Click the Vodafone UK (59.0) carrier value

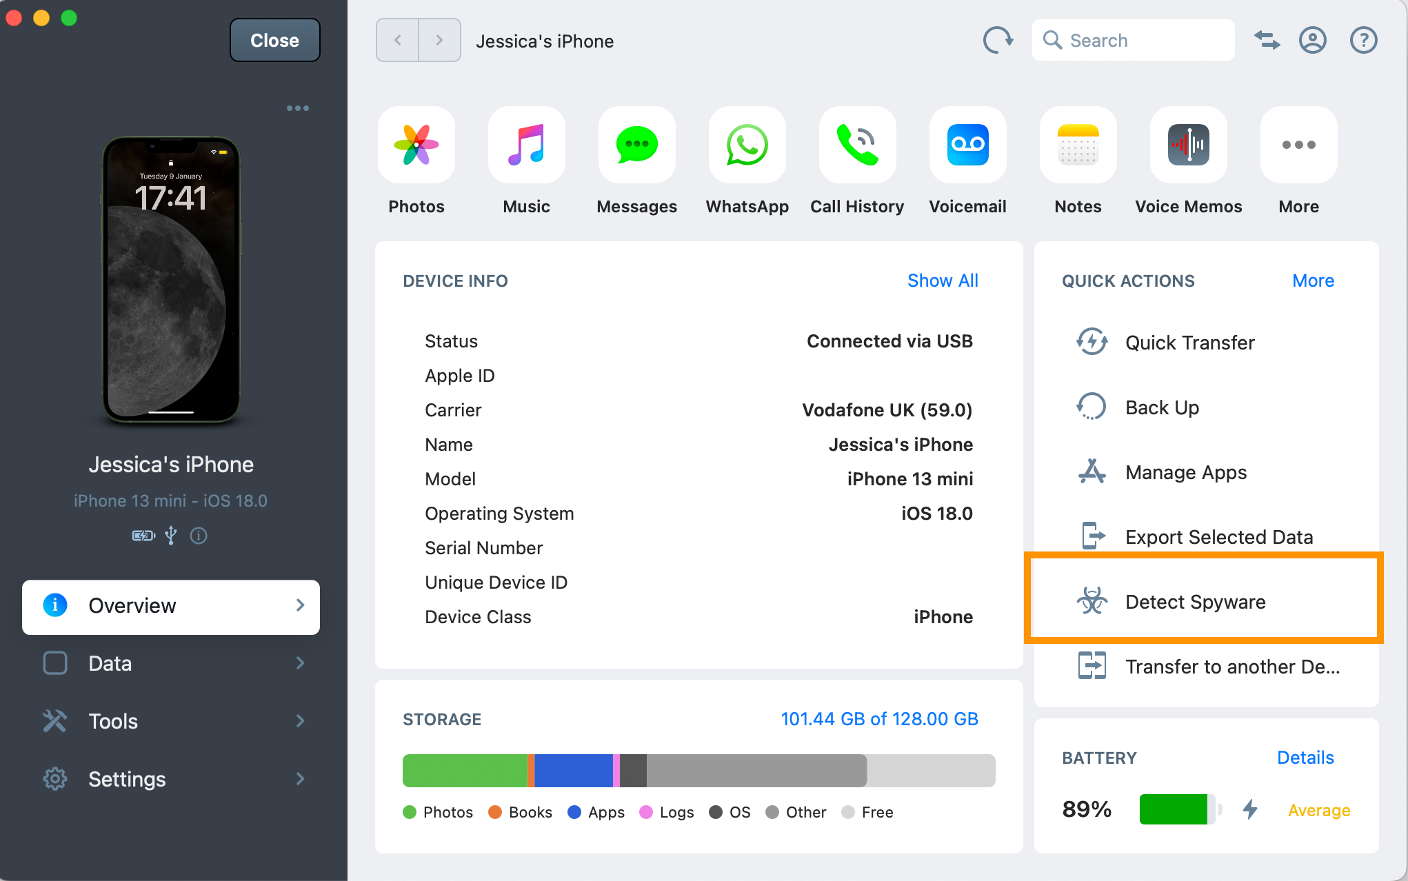tap(887, 410)
